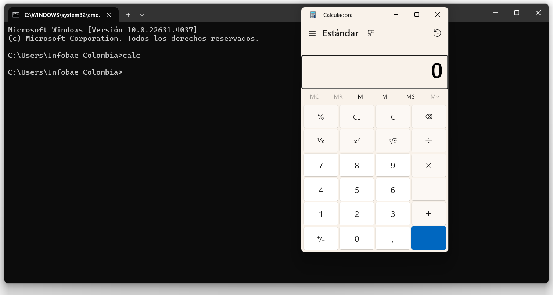Open the terminal profiles dropdown arrow
Screen dimensions: 553x295
coord(142,15)
